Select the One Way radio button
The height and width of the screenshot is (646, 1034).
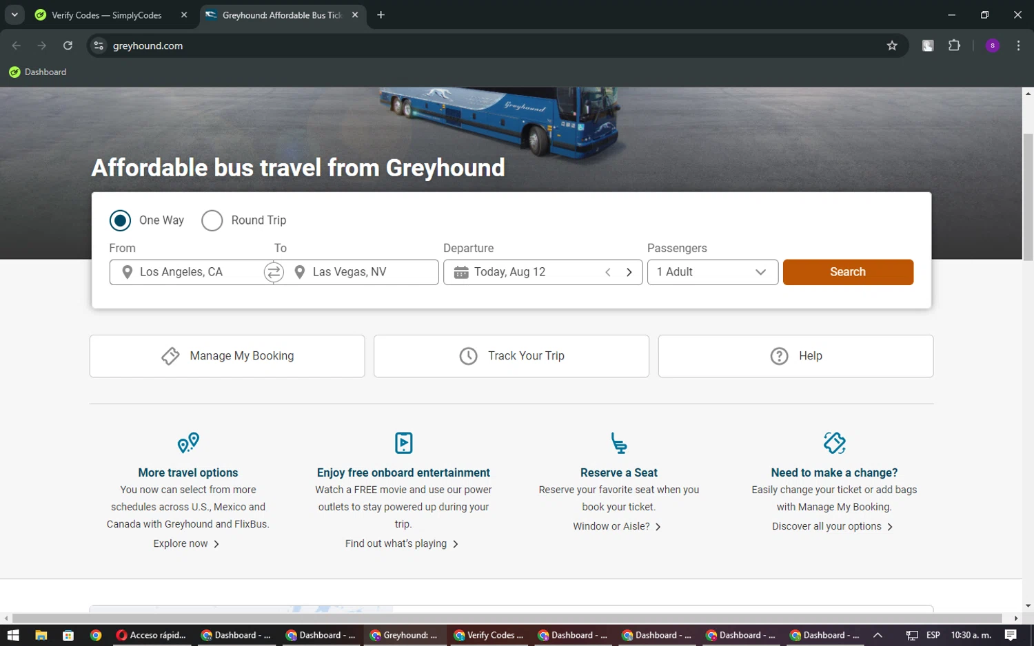click(120, 220)
